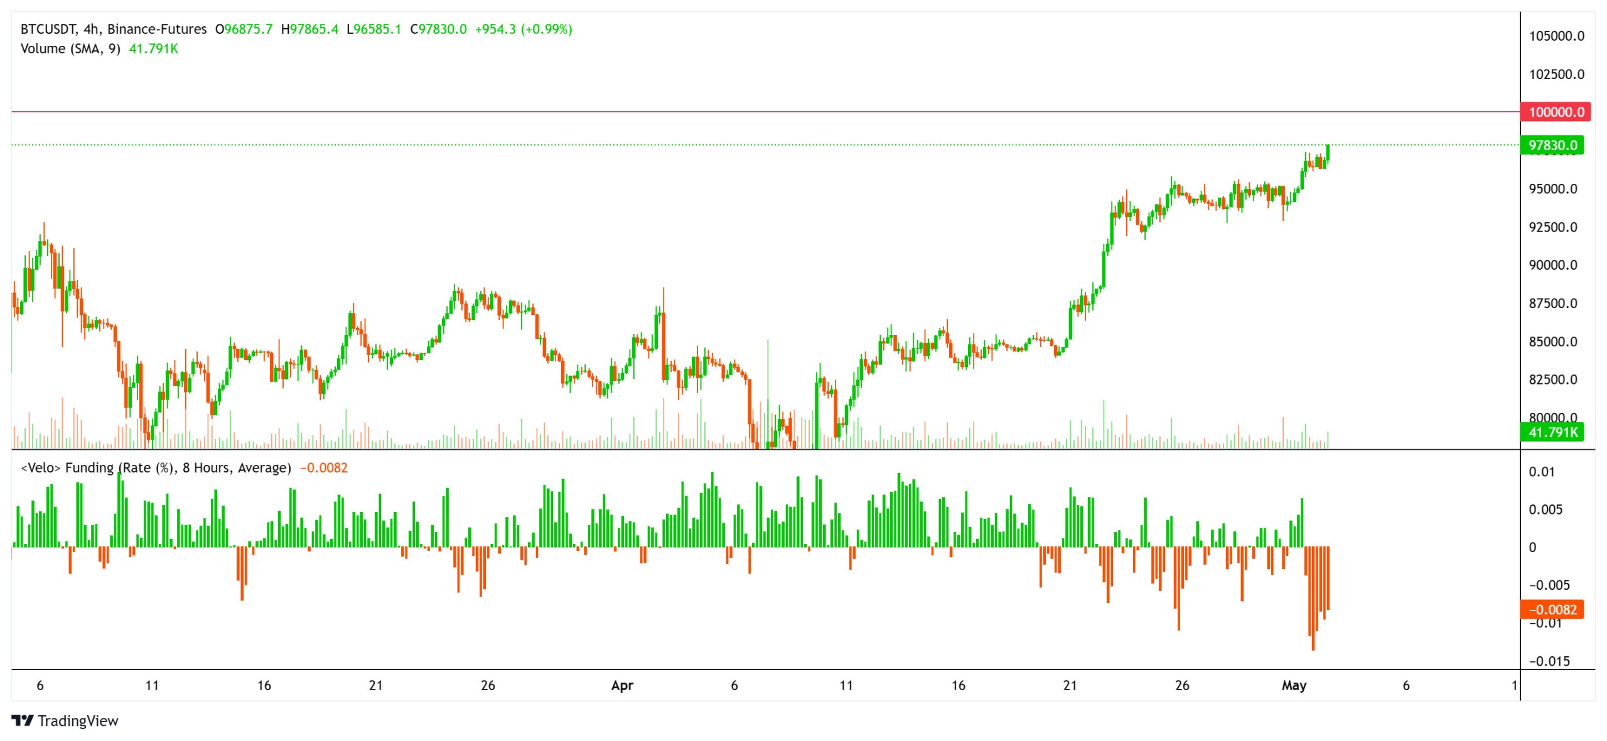Toggle the <Velo> Funding indicator visibility
The height and width of the screenshot is (741, 1607).
click(x=157, y=467)
